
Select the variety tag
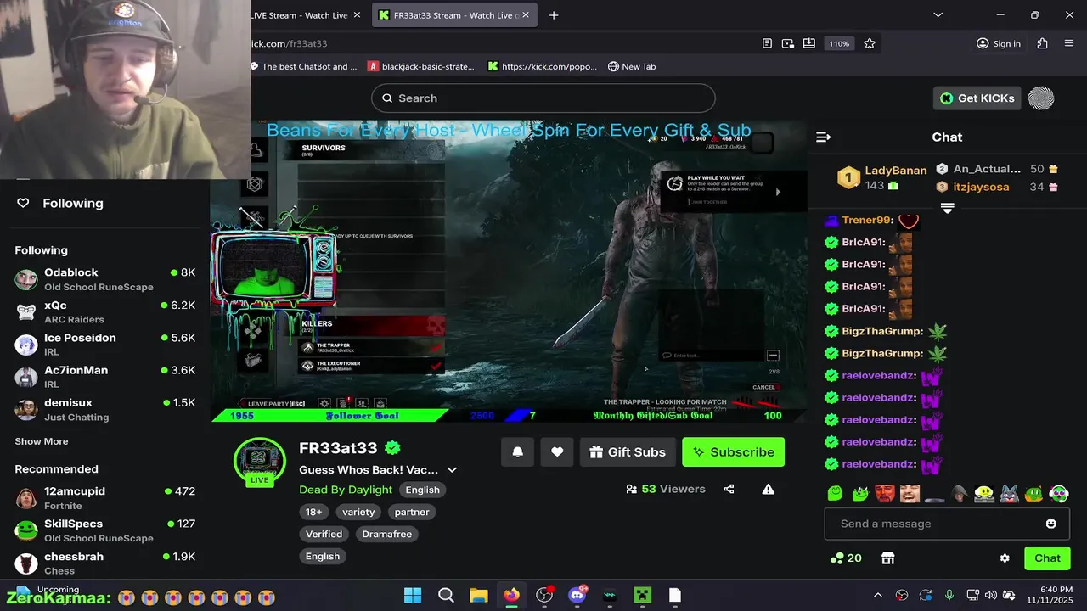(x=358, y=512)
